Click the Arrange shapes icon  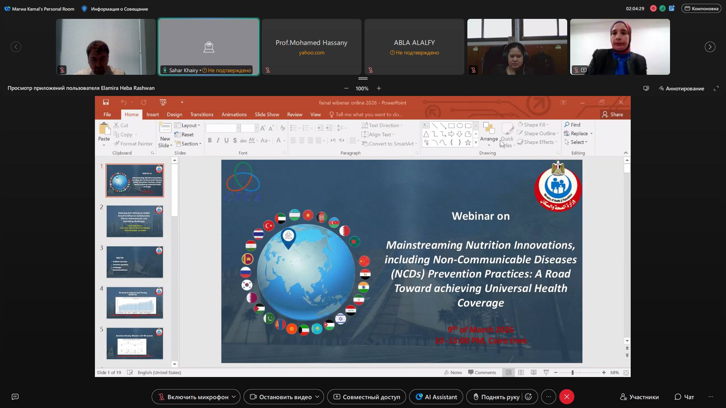click(489, 129)
